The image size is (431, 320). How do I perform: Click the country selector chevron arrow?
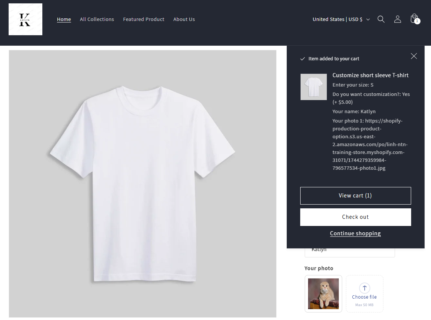368,19
